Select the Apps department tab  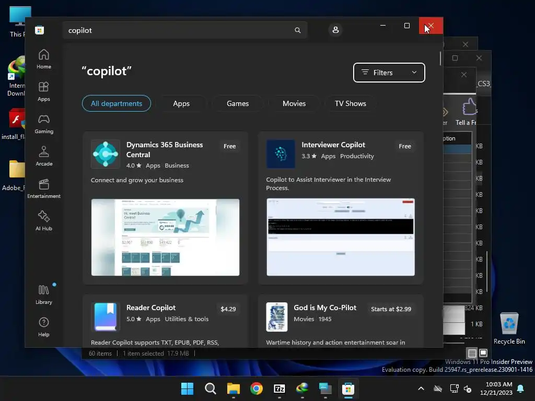click(181, 103)
